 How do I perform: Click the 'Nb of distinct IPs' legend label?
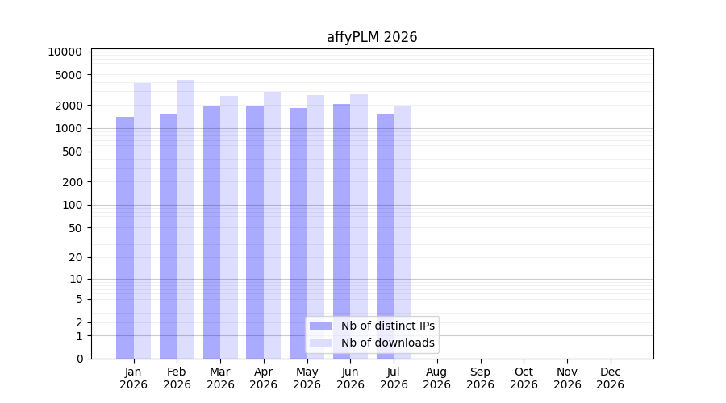[x=388, y=326]
